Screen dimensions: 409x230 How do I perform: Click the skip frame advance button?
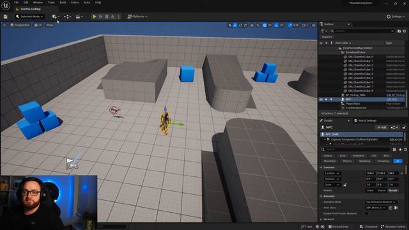pos(101,17)
